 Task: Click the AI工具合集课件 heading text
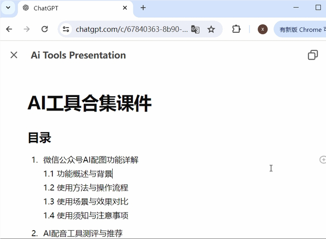pos(89,103)
